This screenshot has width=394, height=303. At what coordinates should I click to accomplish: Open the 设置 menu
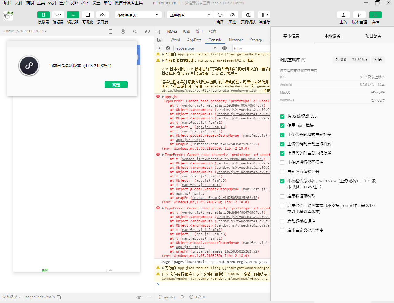[96, 3]
